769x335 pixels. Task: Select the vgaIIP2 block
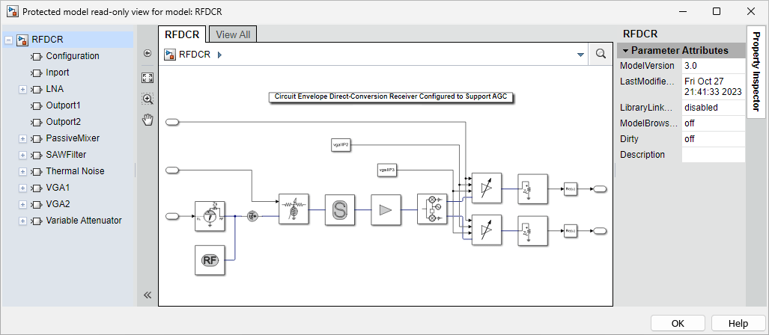click(341, 145)
